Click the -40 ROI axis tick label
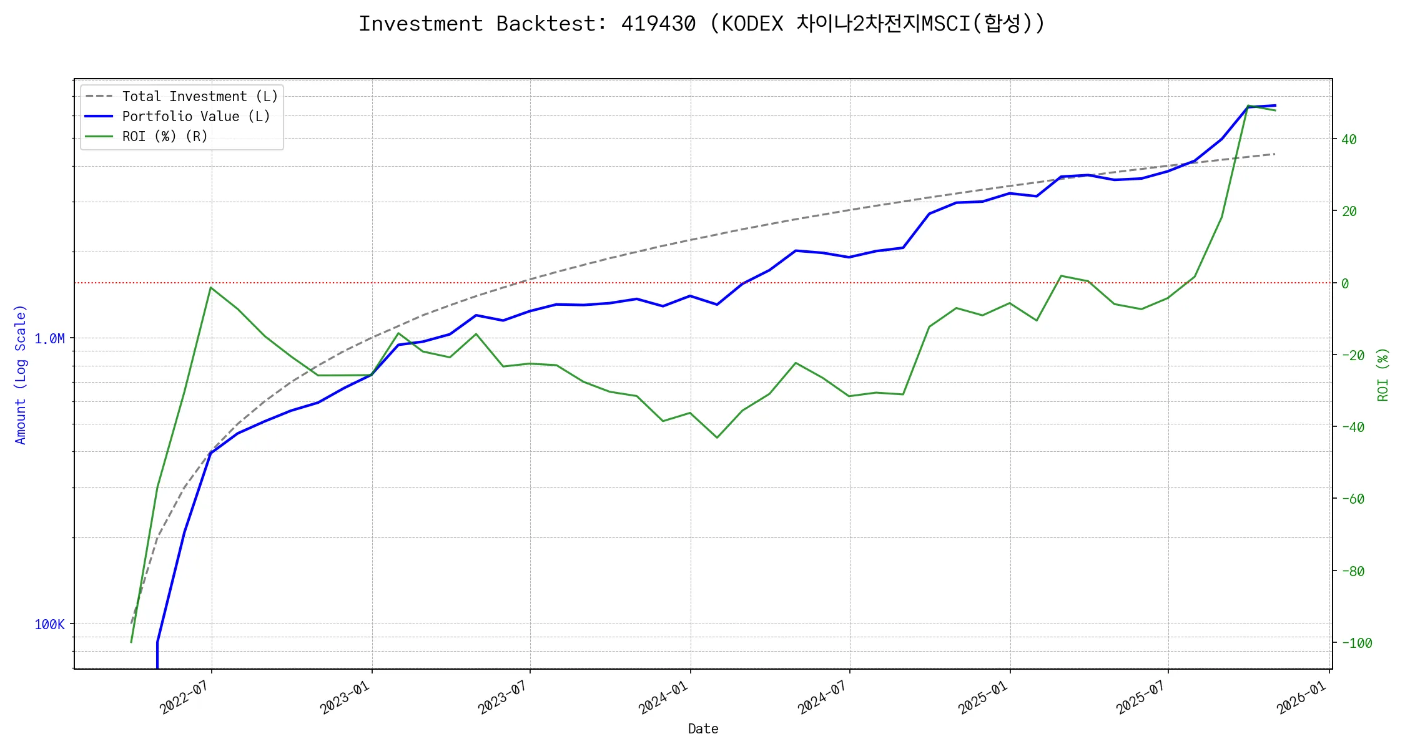 click(x=1353, y=428)
